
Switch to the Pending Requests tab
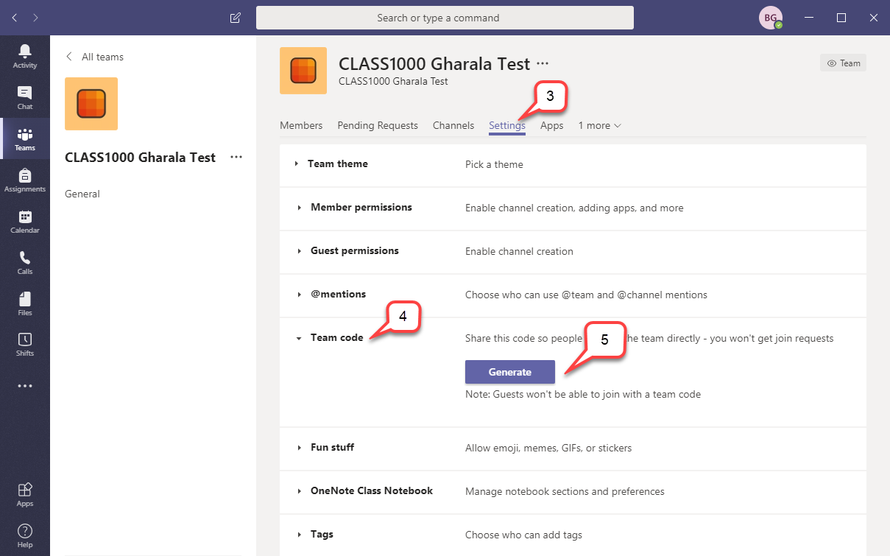pyautogui.click(x=378, y=125)
